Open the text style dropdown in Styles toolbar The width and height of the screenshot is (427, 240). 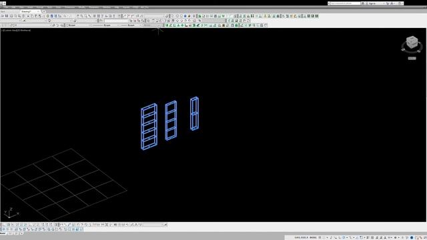click(x=11, y=21)
